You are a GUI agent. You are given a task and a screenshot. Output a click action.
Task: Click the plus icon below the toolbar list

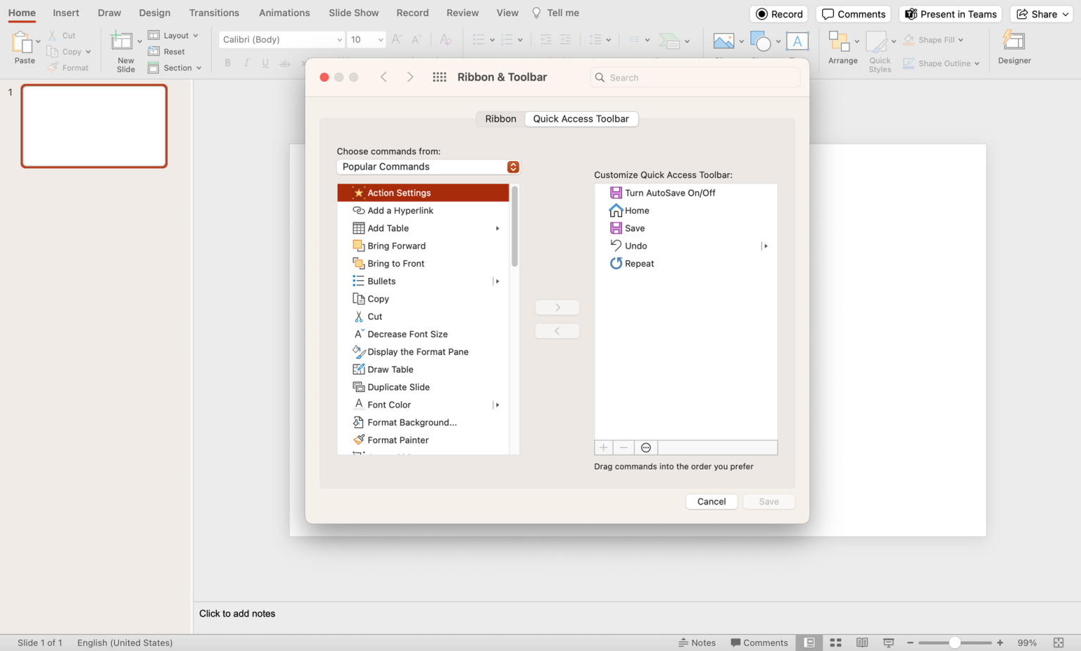pos(603,447)
